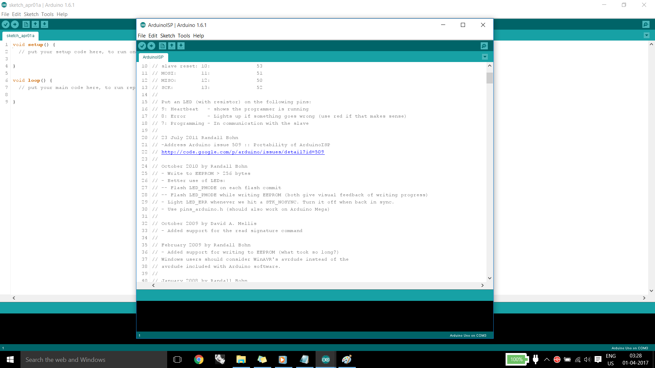655x368 pixels.
Task: Click Verify button in sketch_apr01a window
Action: click(5, 25)
